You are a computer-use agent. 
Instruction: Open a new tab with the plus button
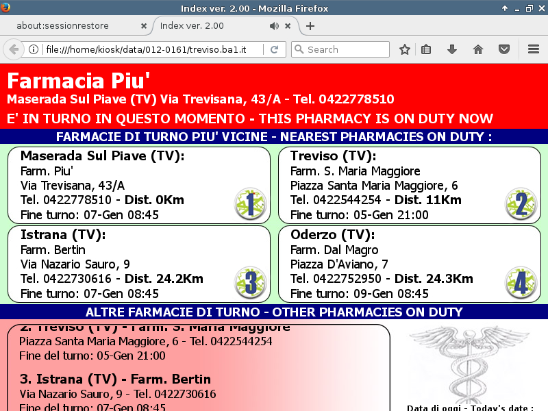[310, 26]
